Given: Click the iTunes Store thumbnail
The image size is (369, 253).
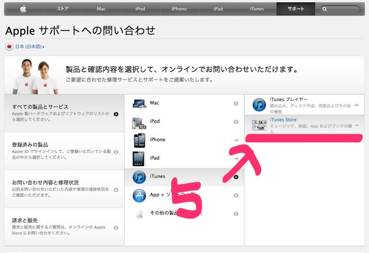Looking at the screenshot, I should pyautogui.click(x=259, y=125).
